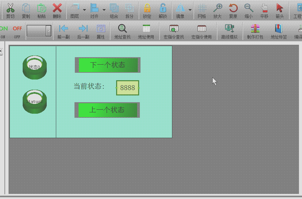Click the Lock (锁定) padlock icon
Viewport: 302px width, 199px height.
pyautogui.click(x=147, y=8)
